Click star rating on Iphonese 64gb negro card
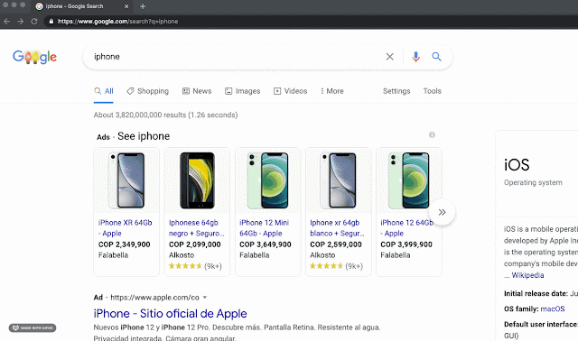Image resolution: width=578 pixels, height=341 pixels. click(185, 266)
